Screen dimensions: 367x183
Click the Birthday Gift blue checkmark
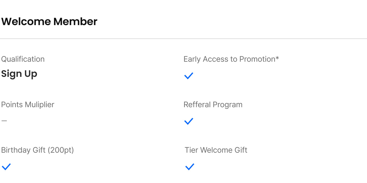tap(6, 167)
